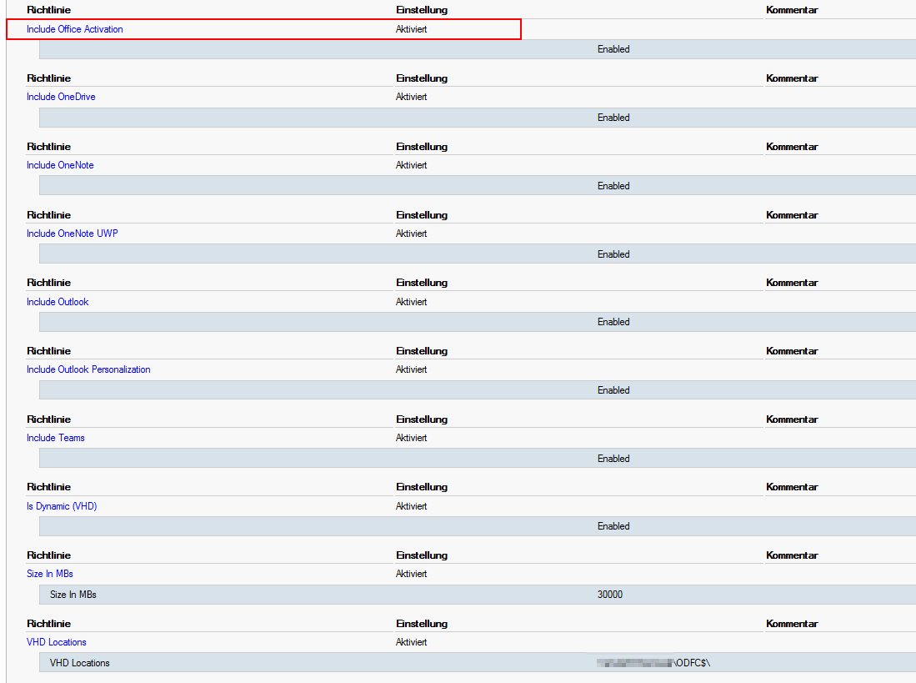Open the Include Office Activation policy link

(x=75, y=29)
